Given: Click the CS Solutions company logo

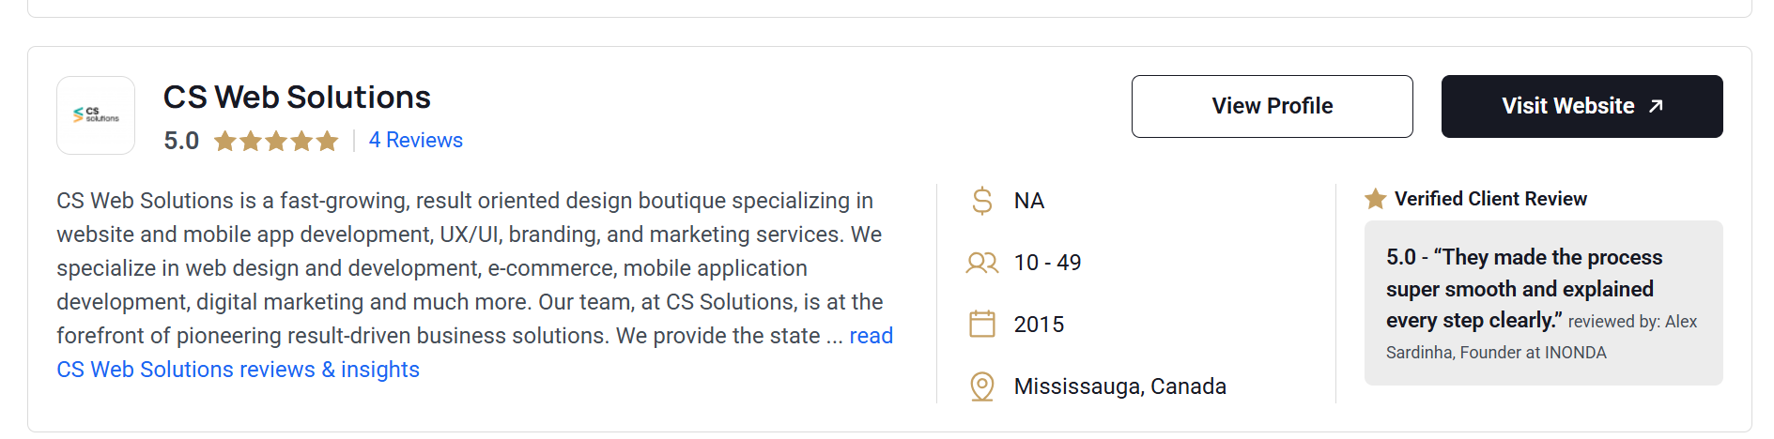Looking at the screenshot, I should [x=96, y=115].
